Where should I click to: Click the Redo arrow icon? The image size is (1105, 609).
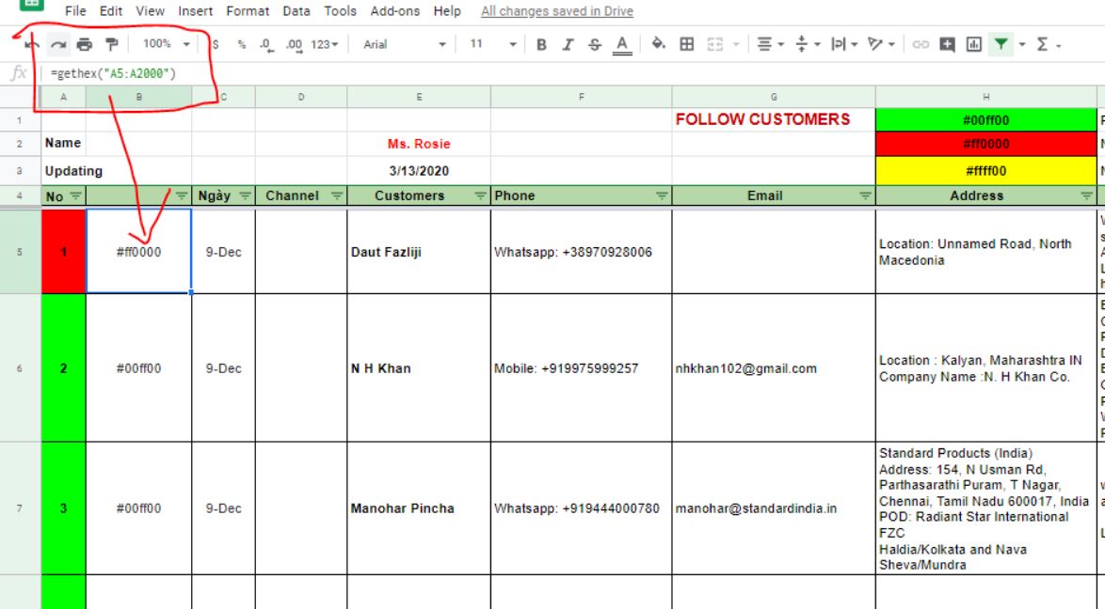(x=57, y=44)
